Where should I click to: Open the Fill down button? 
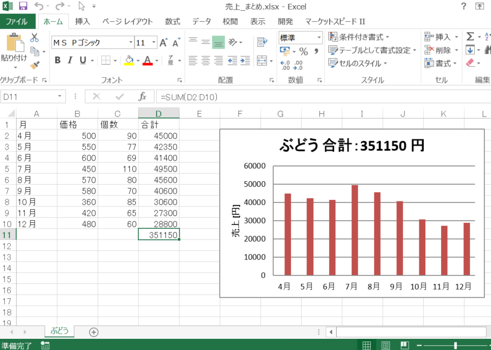(x=470, y=50)
